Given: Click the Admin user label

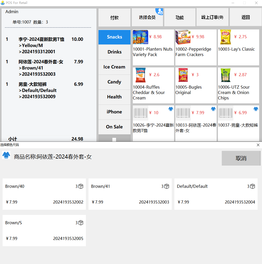Looking at the screenshot, I should point(12,12).
